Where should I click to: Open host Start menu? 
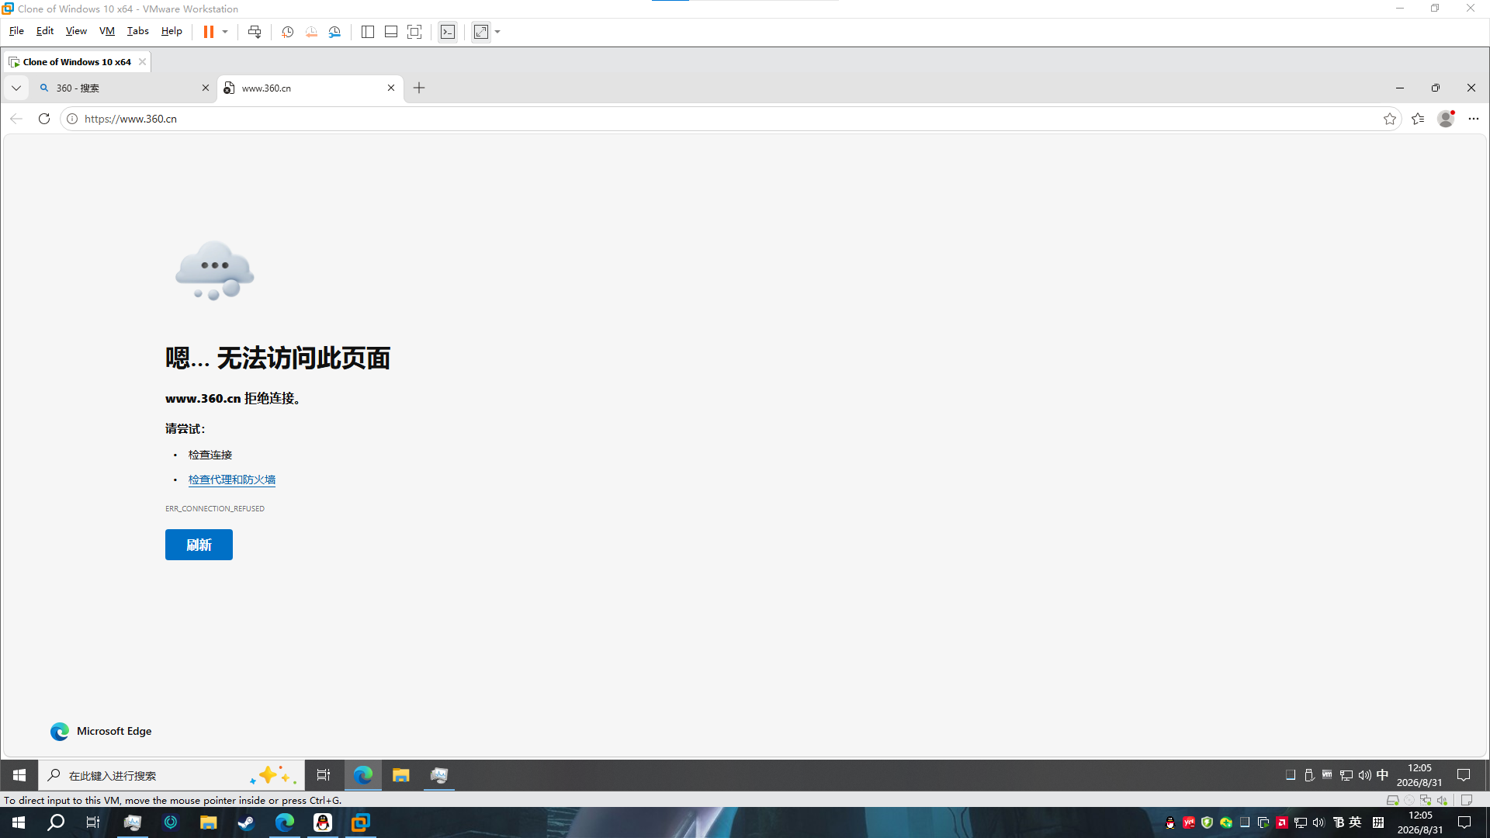coord(19,822)
